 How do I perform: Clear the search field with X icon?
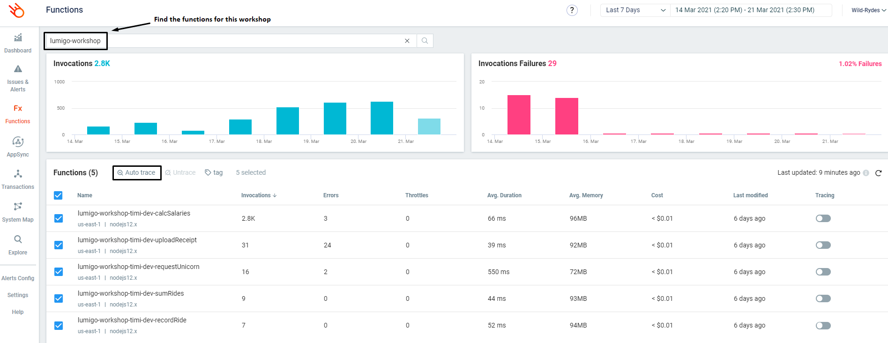(407, 41)
